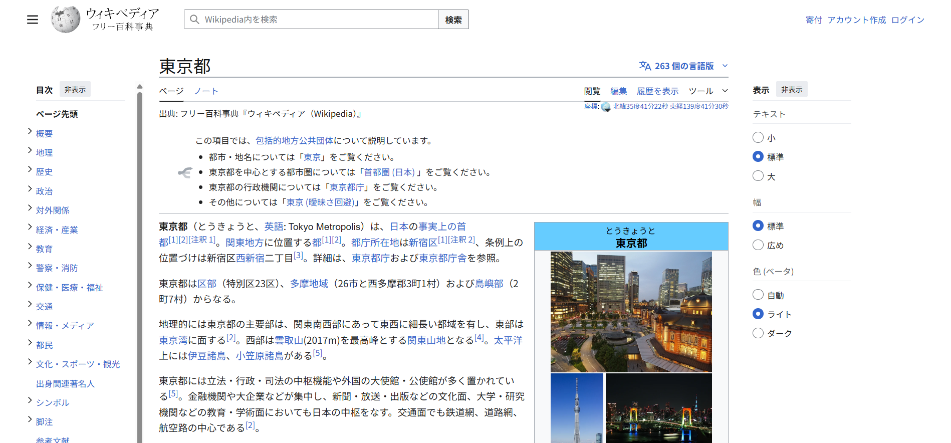Open the 包括的地方公共団体 link
951x443 pixels.
click(x=295, y=141)
